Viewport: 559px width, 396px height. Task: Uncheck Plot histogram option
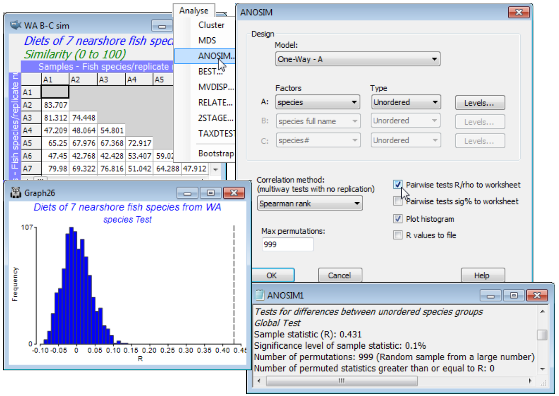tap(398, 219)
